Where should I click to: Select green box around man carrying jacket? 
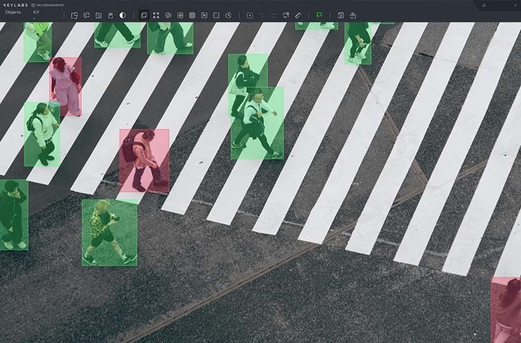(x=257, y=123)
